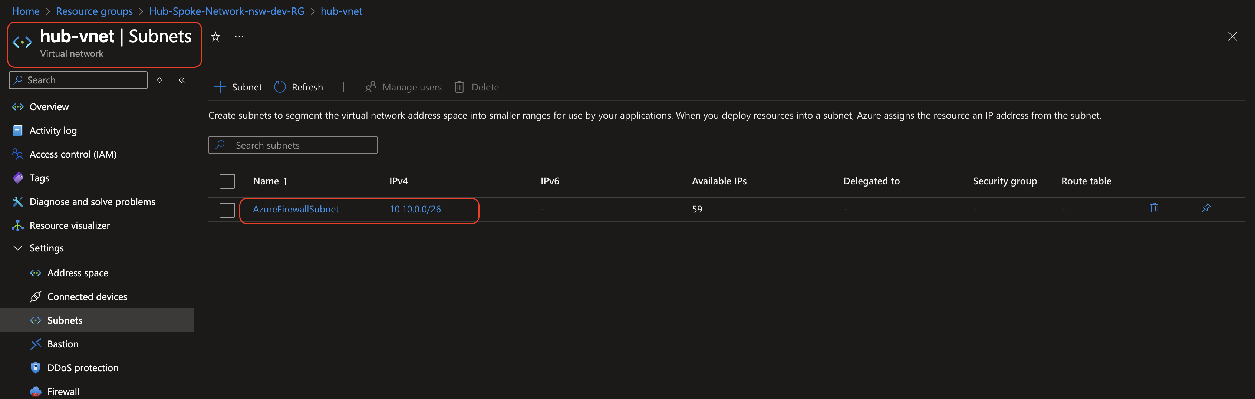Select the Activity log icon

[17, 131]
